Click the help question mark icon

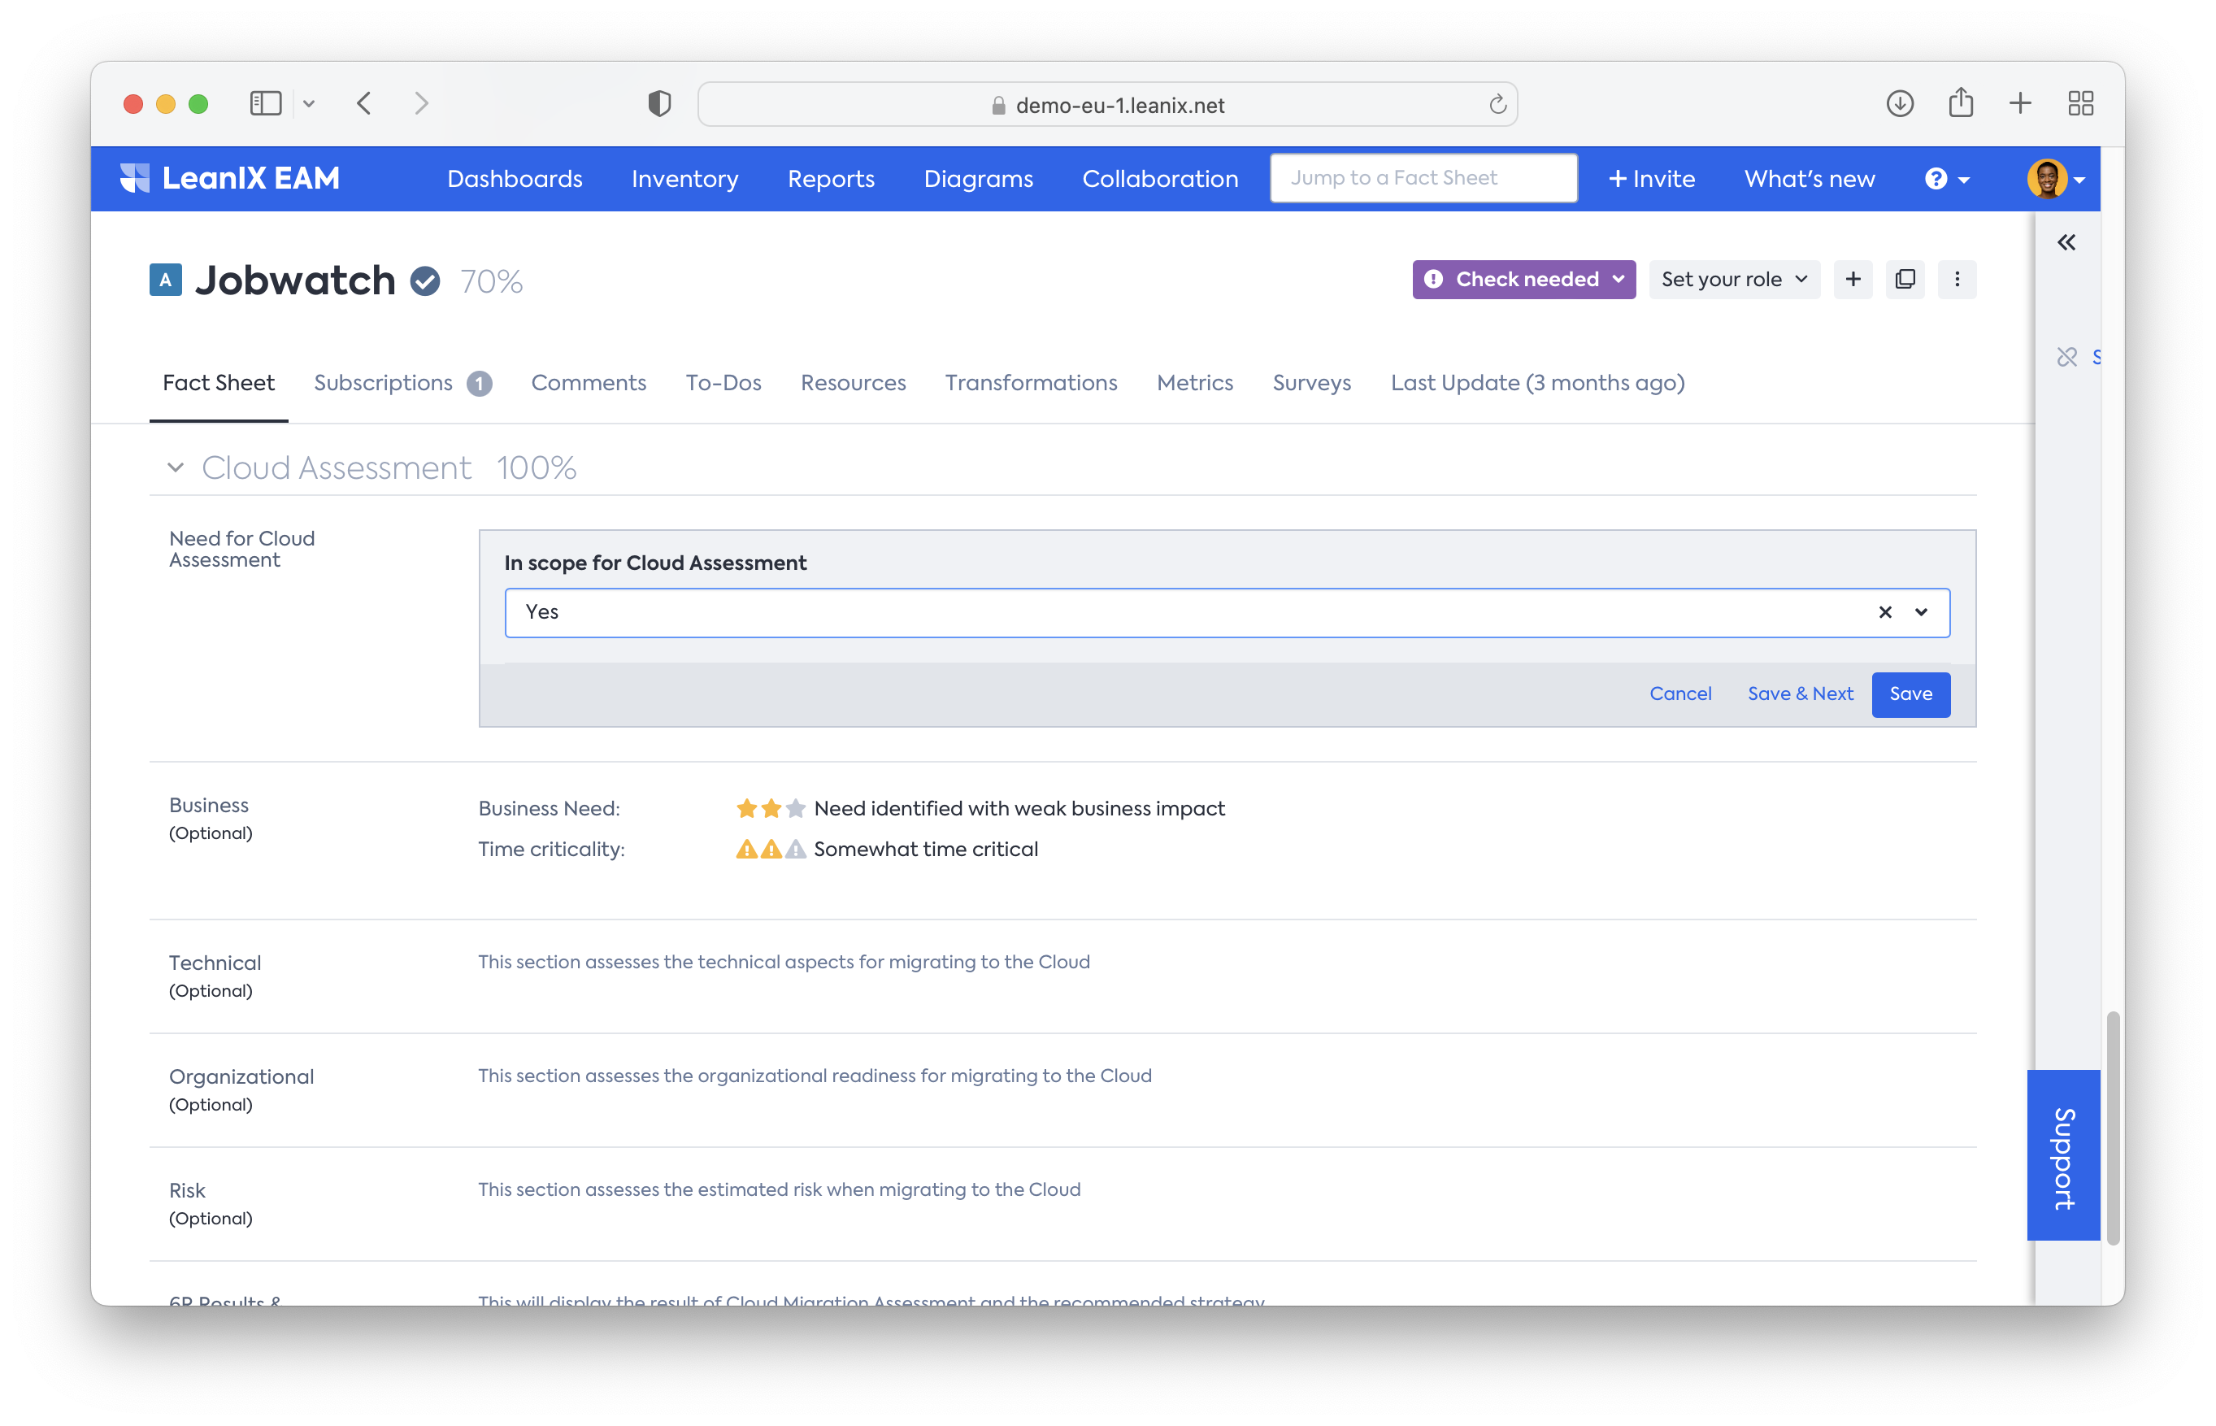coord(1936,179)
